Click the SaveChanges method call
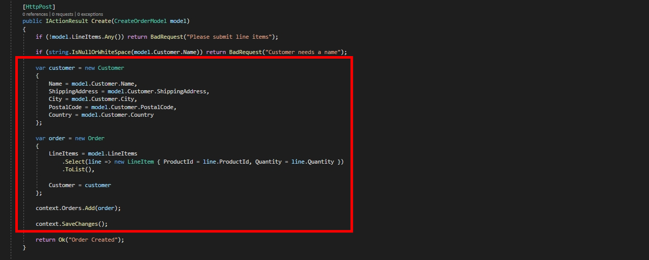Viewport: 649px width, 260px height. [x=80, y=224]
